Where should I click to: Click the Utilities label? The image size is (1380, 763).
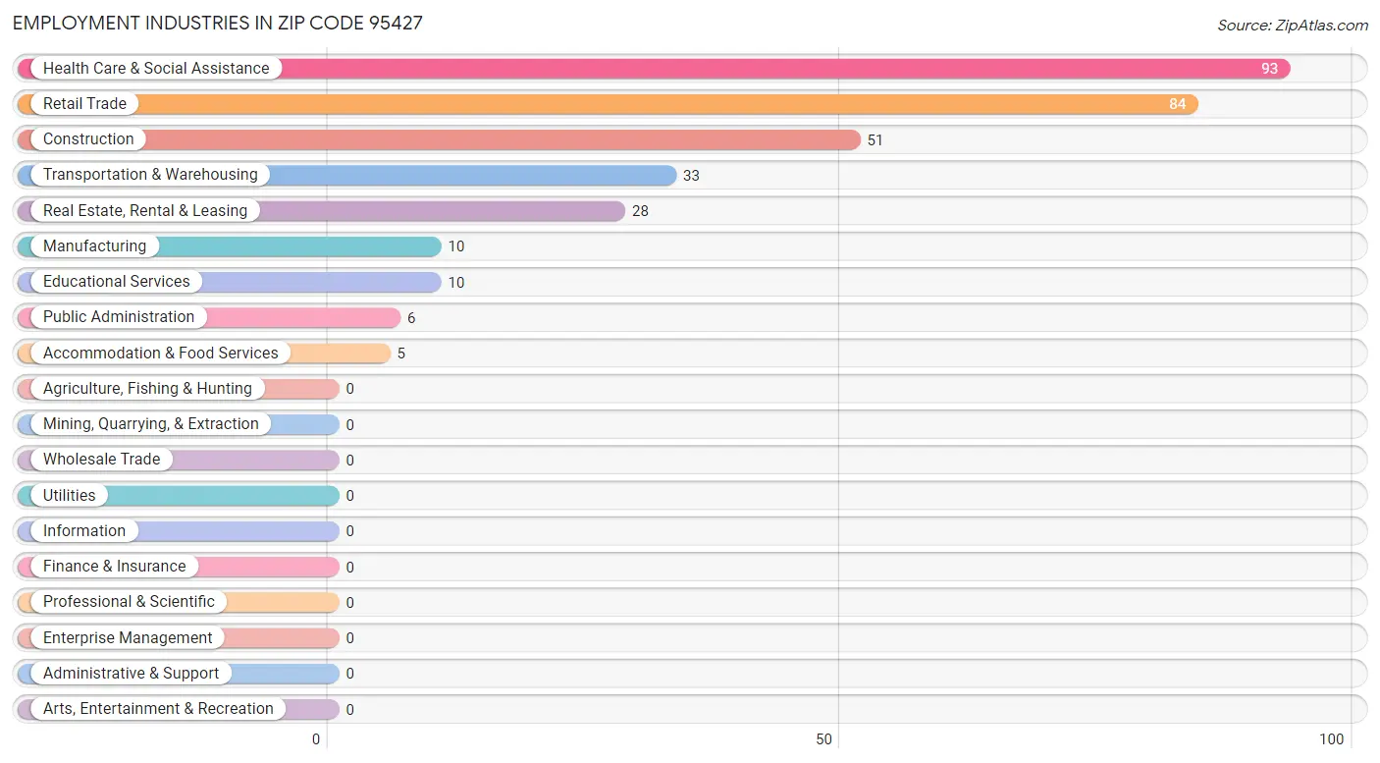(70, 495)
